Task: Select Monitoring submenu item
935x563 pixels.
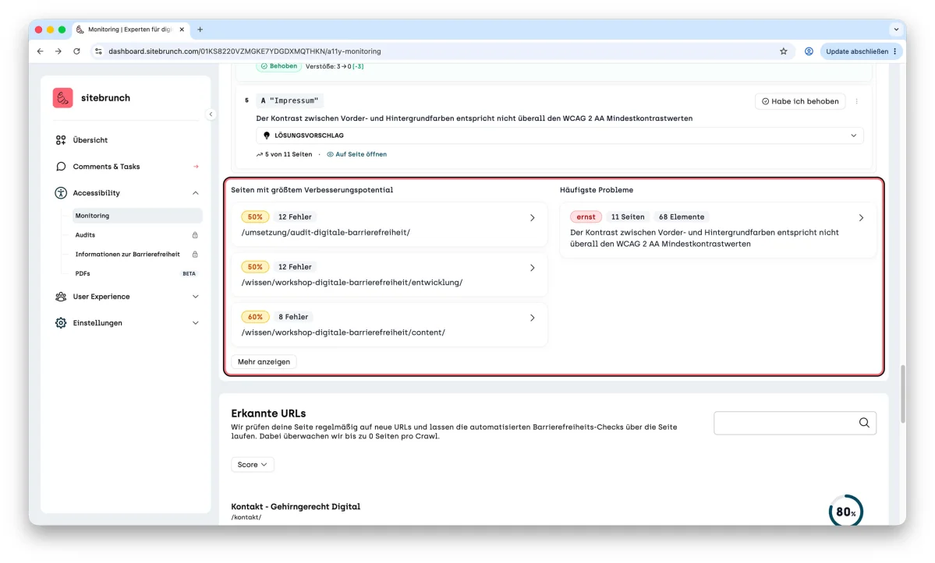Action: click(137, 216)
